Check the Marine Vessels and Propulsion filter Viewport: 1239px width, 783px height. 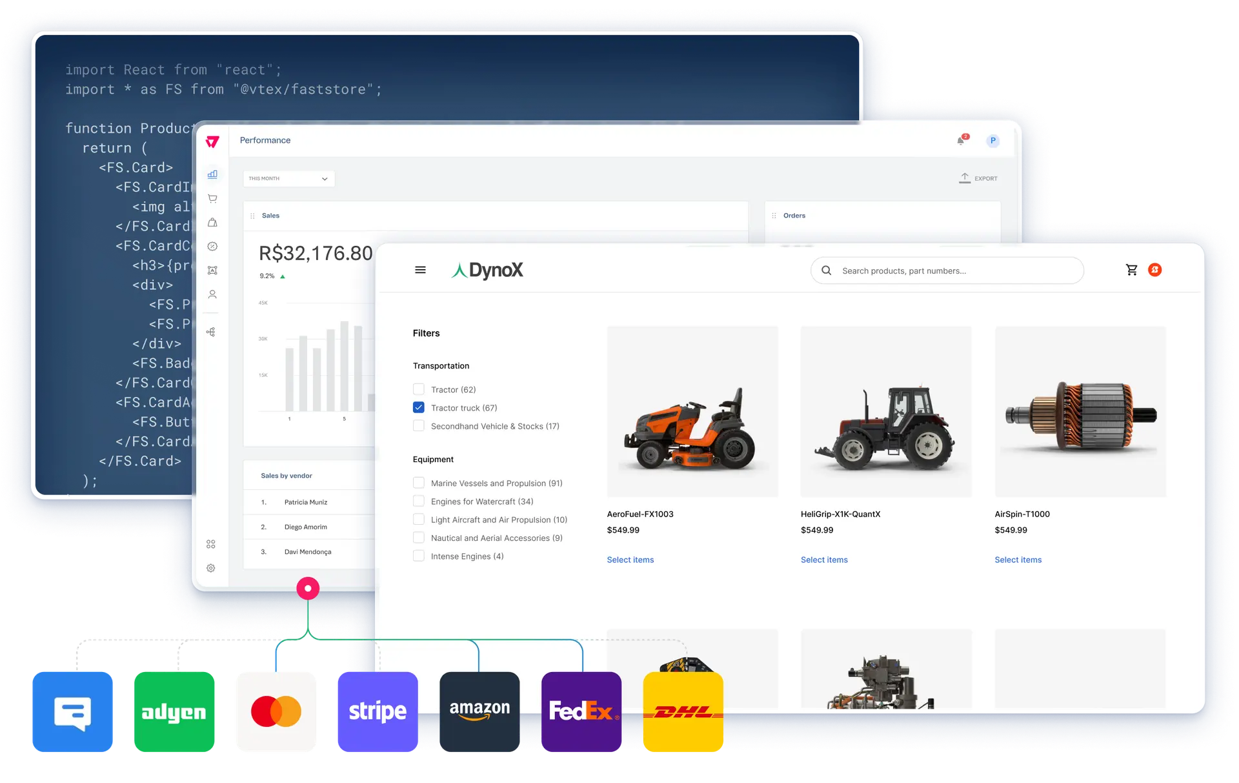[x=418, y=482]
